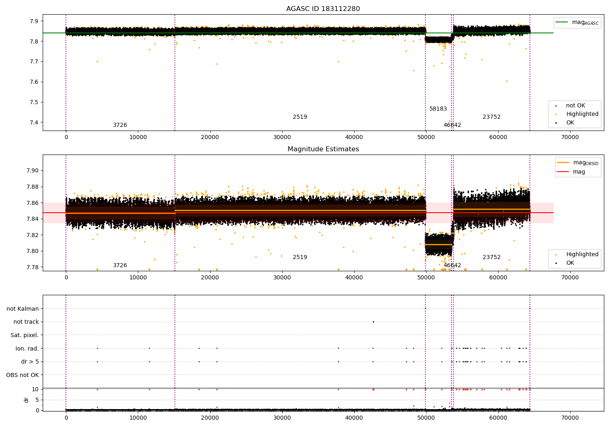Viewport: 610px width, 427px height.
Task: Click the red 'mag' legend line sample
Action: pyautogui.click(x=563, y=172)
